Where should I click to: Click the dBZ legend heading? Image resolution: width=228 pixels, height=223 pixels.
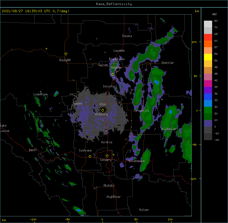(x=214, y=14)
